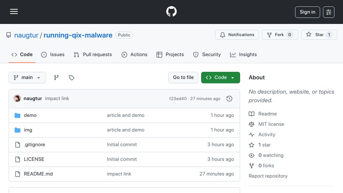Image resolution: width=343 pixels, height=193 pixels.
Task: Click the demo folder icon
Action: 18,115
